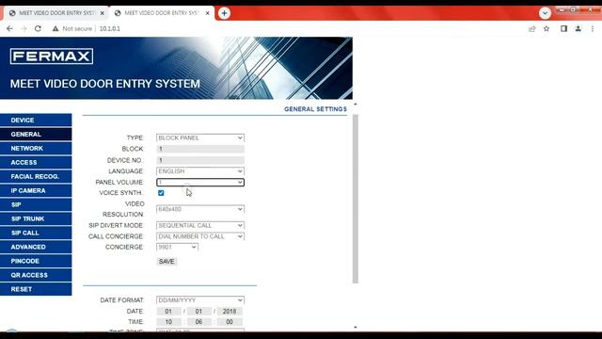This screenshot has height=339, width=602.
Task: Expand the CALL CONCIERGE dropdown
Action: 200,236
